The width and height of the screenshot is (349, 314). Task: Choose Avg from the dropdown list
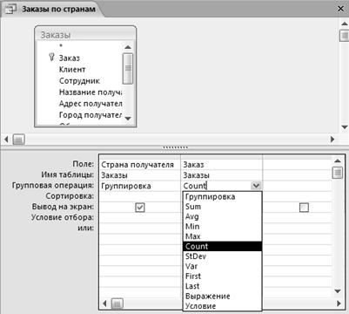pyautogui.click(x=222, y=216)
